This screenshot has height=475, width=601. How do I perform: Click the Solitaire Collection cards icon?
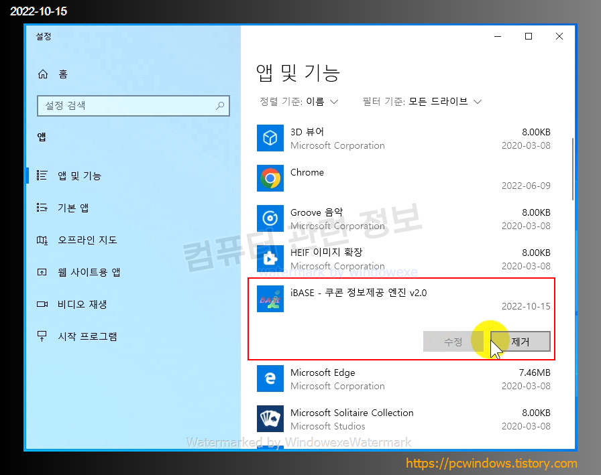tap(270, 419)
